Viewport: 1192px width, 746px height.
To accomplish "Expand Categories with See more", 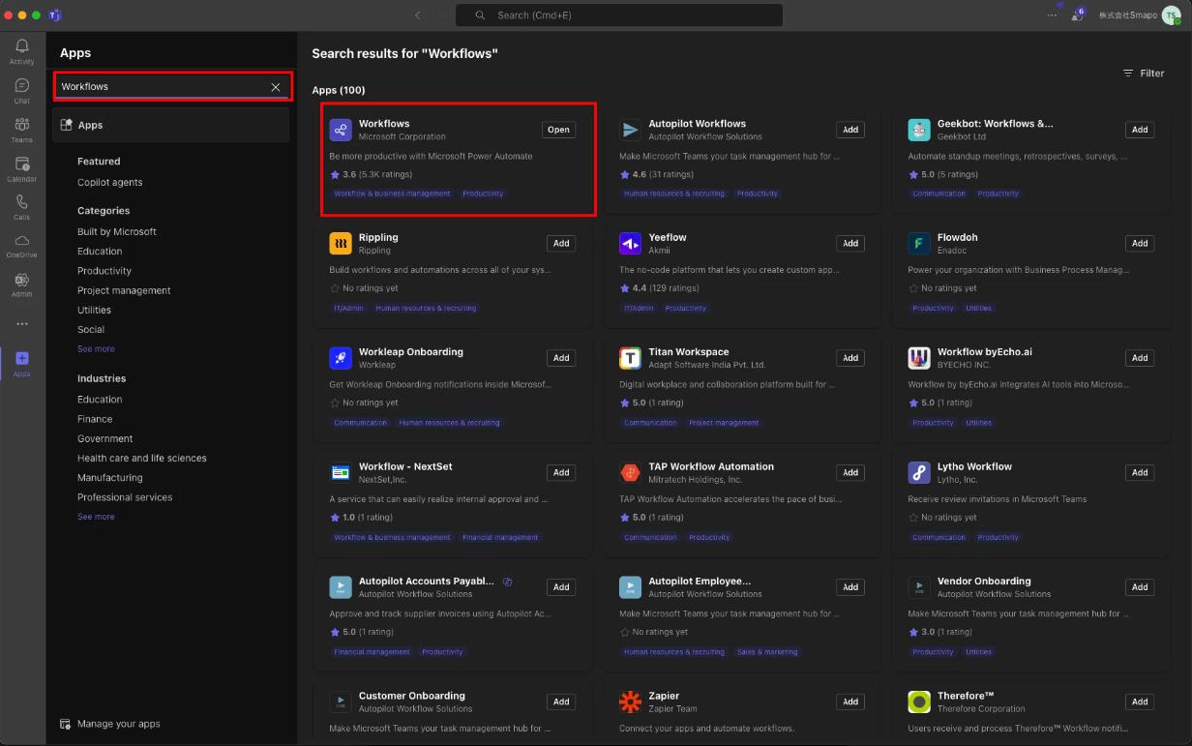I will 96,349.
